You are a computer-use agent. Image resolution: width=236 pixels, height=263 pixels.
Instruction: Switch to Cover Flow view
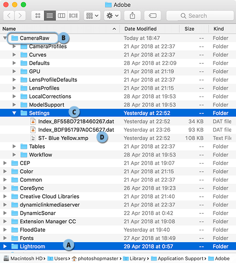tap(73, 16)
